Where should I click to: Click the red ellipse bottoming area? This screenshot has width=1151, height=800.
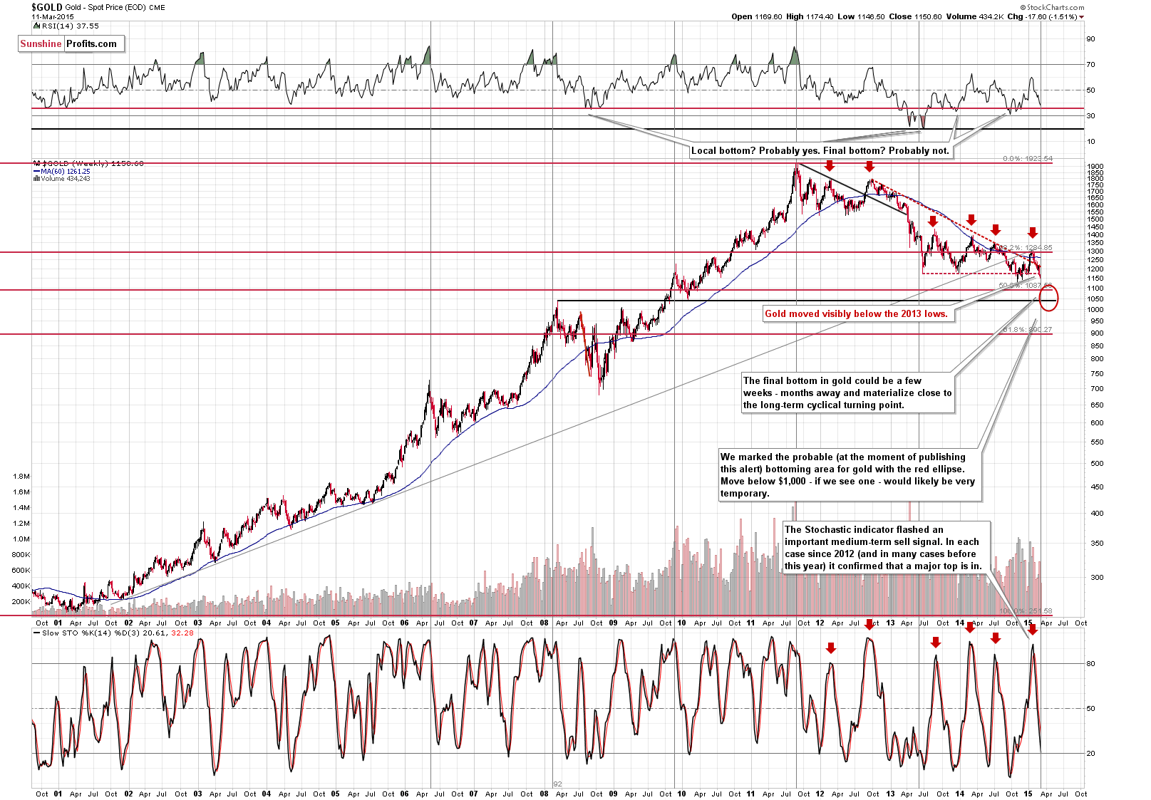(x=1048, y=298)
